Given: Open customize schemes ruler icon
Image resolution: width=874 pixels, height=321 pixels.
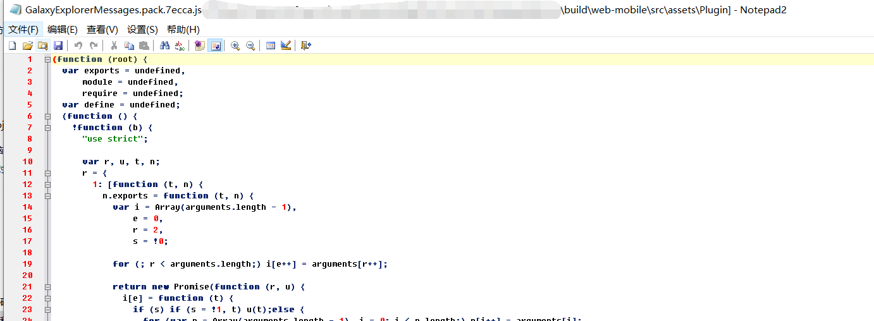Looking at the screenshot, I should (x=286, y=45).
